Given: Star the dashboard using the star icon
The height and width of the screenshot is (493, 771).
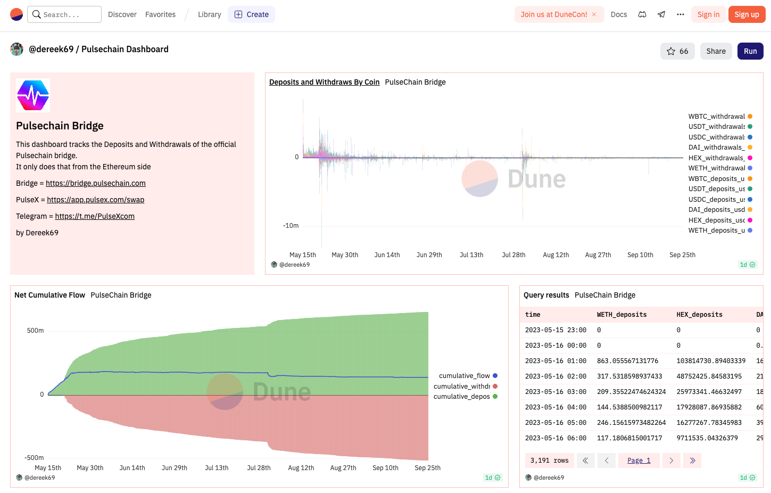Looking at the screenshot, I should point(670,51).
